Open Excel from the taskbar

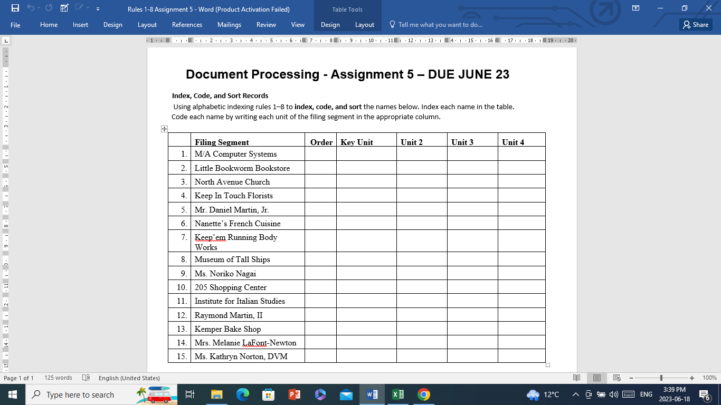coord(397,394)
